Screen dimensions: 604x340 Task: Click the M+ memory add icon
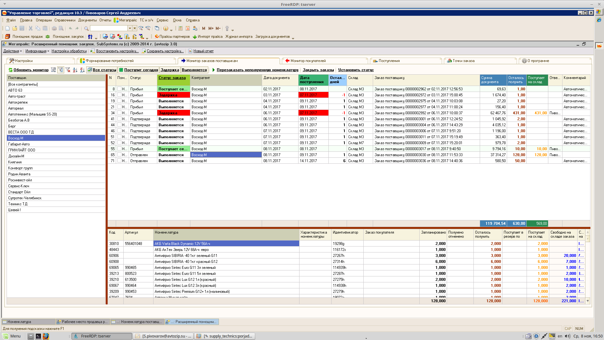(x=211, y=28)
